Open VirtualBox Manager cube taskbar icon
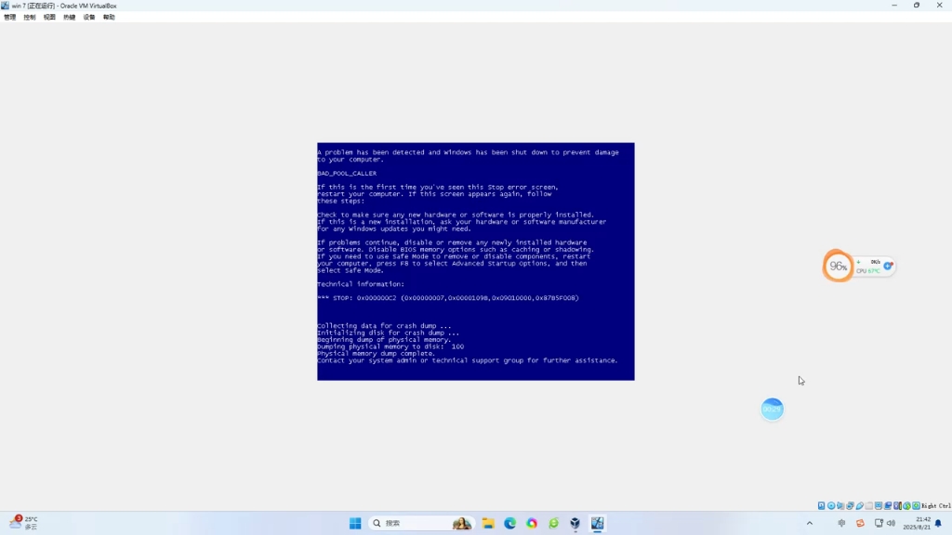The image size is (952, 535). (x=575, y=523)
